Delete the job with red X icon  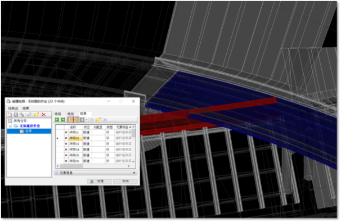pos(44,115)
